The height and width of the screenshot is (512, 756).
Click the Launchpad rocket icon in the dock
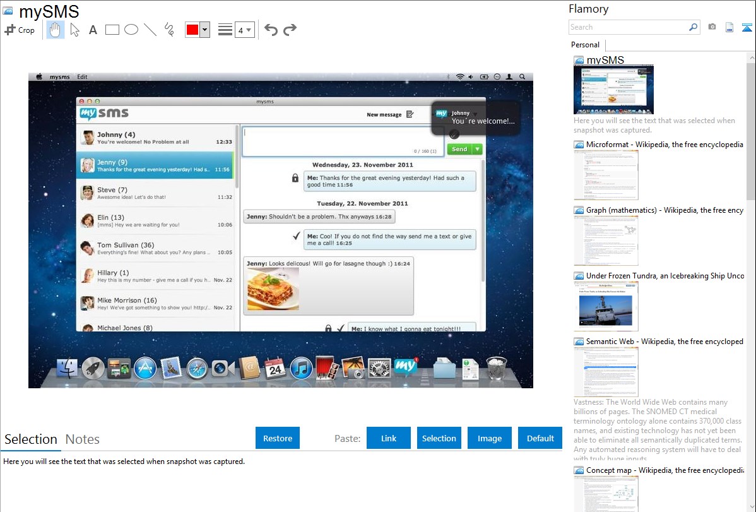click(x=93, y=369)
